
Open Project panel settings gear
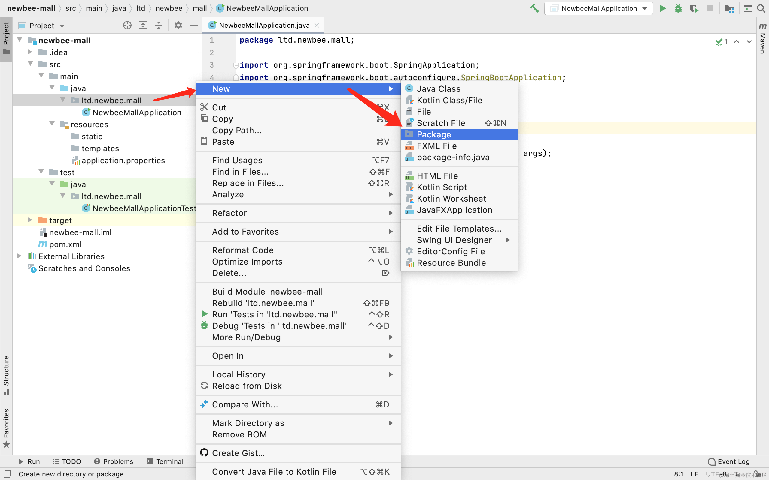pyautogui.click(x=178, y=25)
